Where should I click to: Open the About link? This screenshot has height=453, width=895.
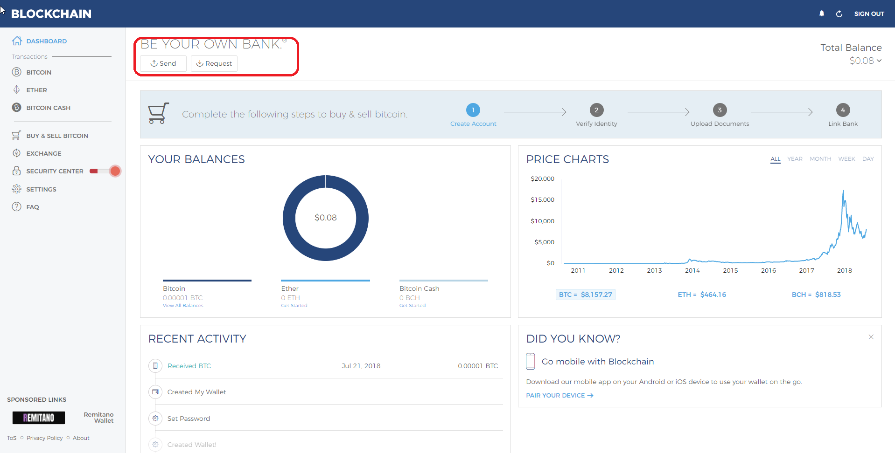point(81,438)
